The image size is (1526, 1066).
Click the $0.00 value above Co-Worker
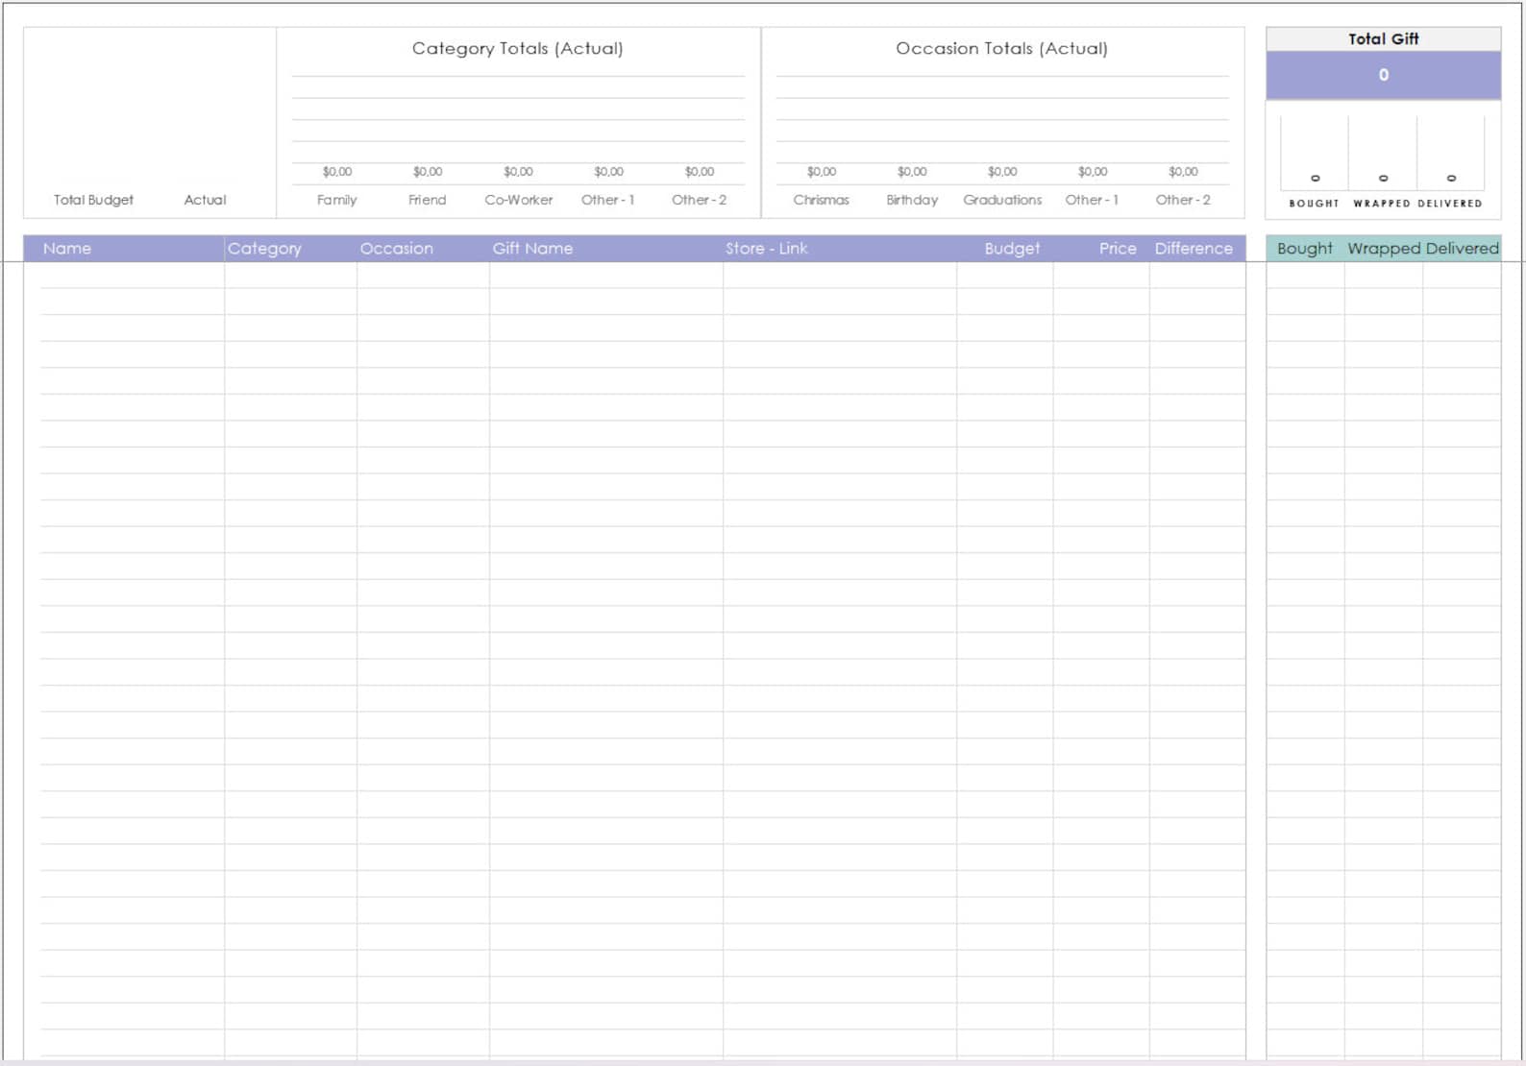[518, 172]
